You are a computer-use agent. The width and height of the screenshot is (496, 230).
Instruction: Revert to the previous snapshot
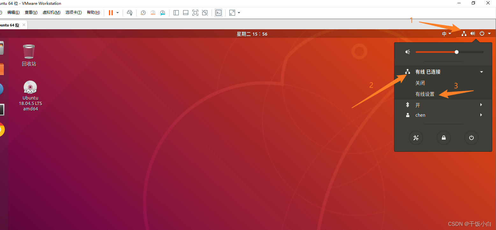(153, 13)
